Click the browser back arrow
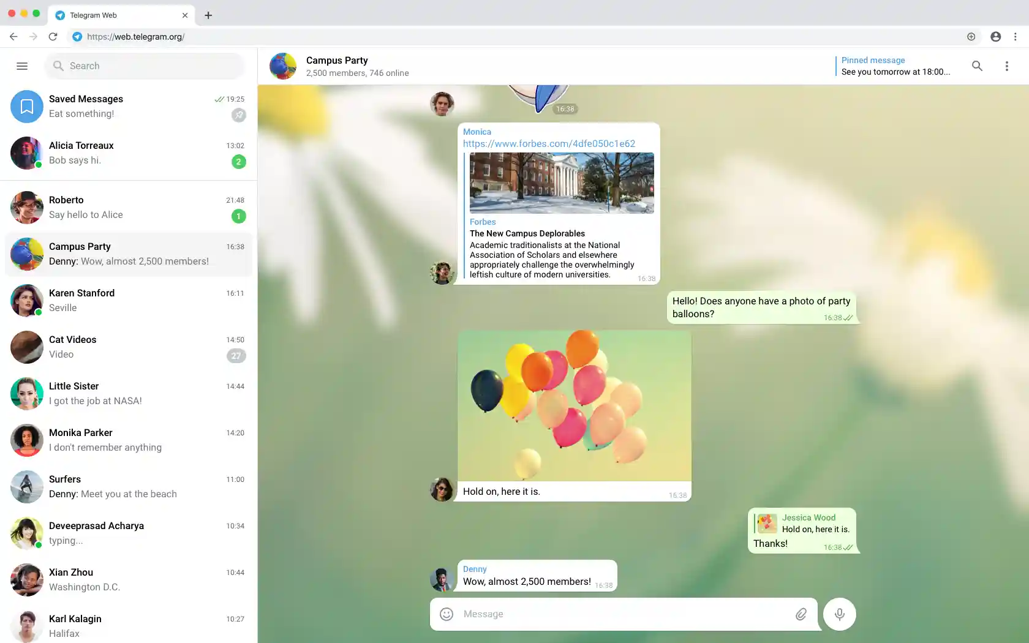Screen dimensions: 1029x643 tap(13, 37)
